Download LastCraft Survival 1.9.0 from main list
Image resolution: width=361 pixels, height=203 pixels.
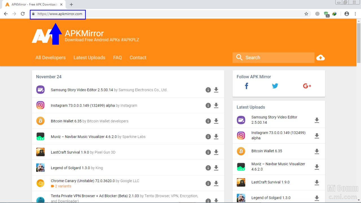[x=216, y=152]
